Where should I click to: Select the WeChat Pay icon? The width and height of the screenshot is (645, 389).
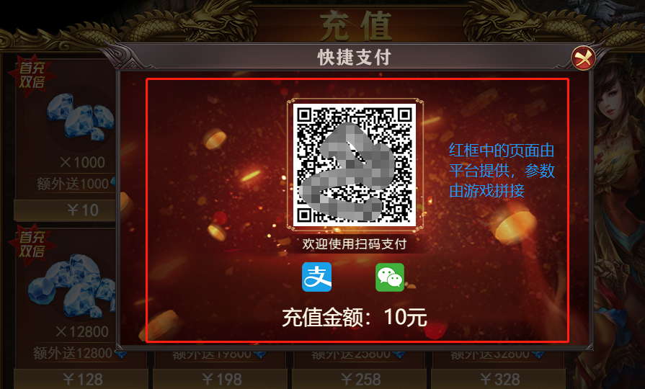click(x=390, y=277)
